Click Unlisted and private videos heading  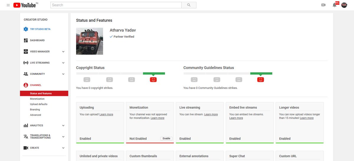99,156
